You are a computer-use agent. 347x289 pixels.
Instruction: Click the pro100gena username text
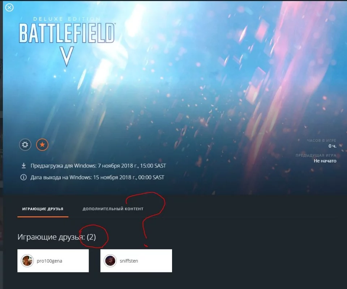[x=50, y=261]
